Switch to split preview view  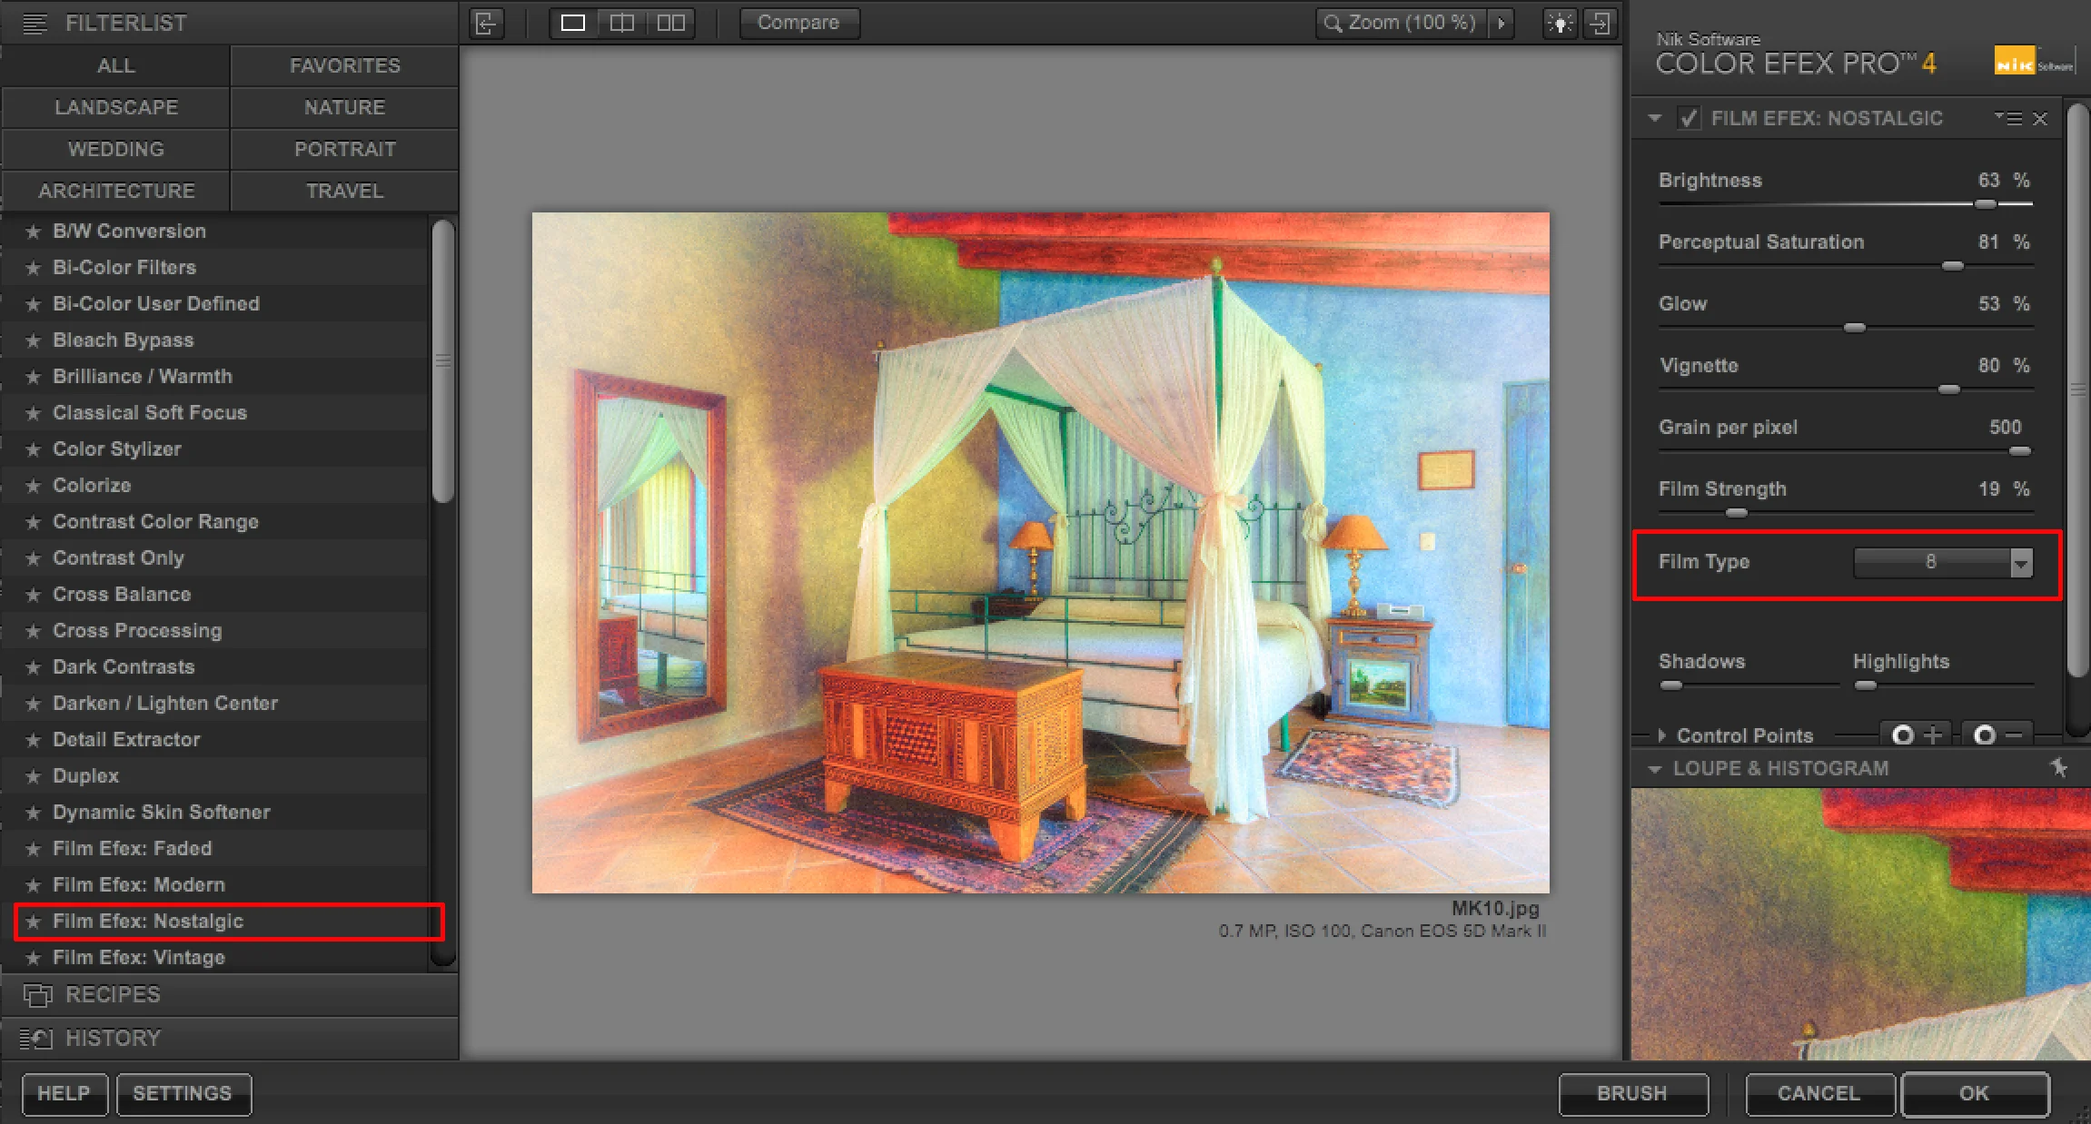coord(622,23)
